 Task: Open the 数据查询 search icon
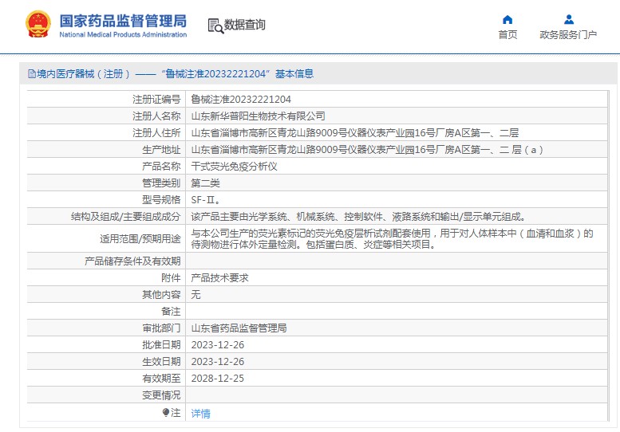[x=215, y=26]
